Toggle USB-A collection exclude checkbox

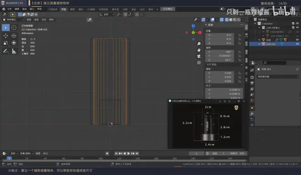coord(293,28)
